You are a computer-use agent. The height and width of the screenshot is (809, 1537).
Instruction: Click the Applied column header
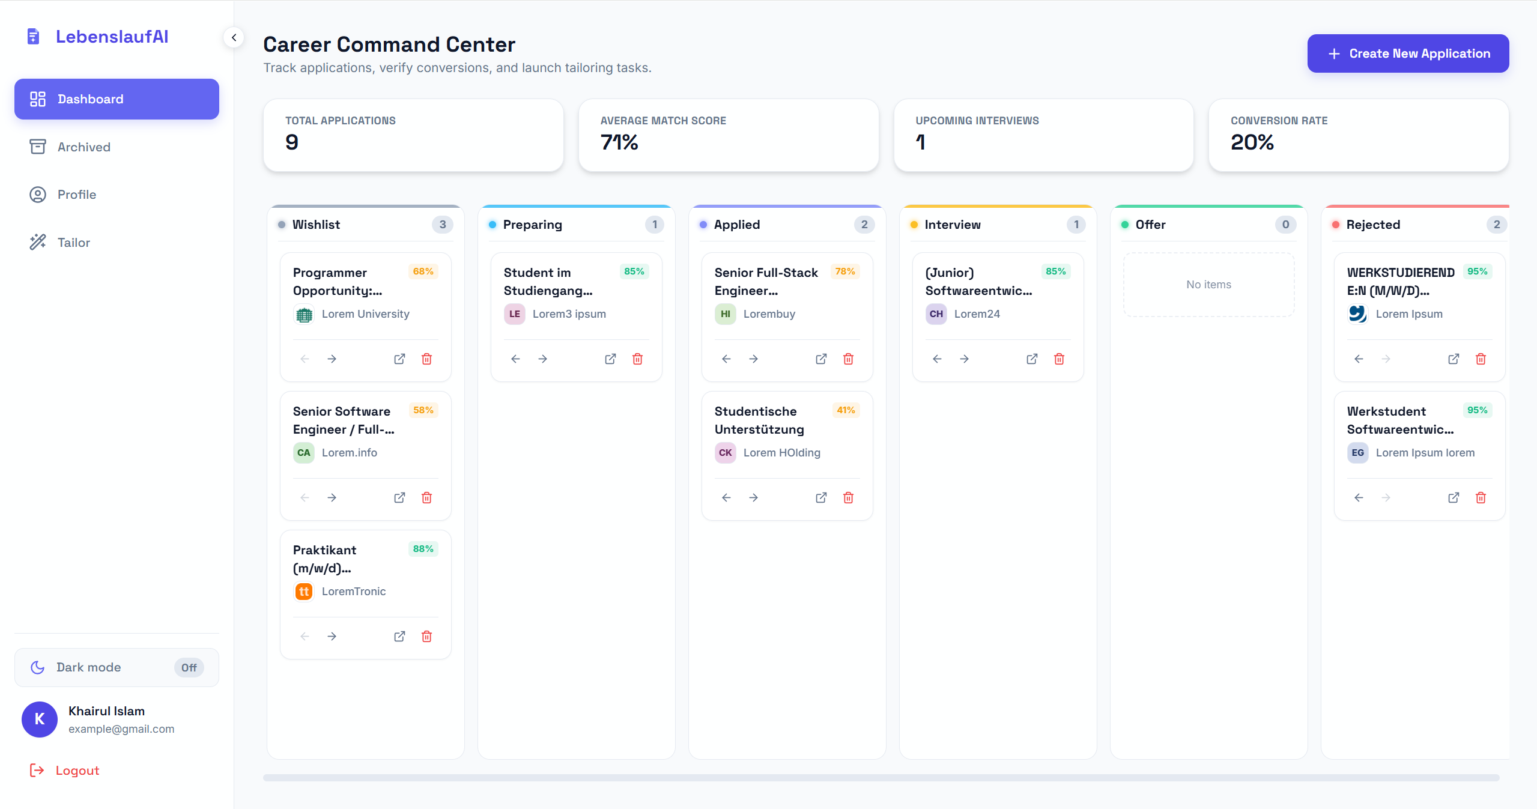point(787,225)
